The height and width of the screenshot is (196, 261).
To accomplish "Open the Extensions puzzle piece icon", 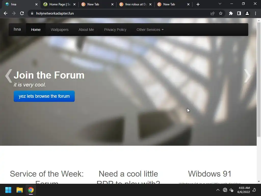I will pyautogui.click(x=231, y=13).
